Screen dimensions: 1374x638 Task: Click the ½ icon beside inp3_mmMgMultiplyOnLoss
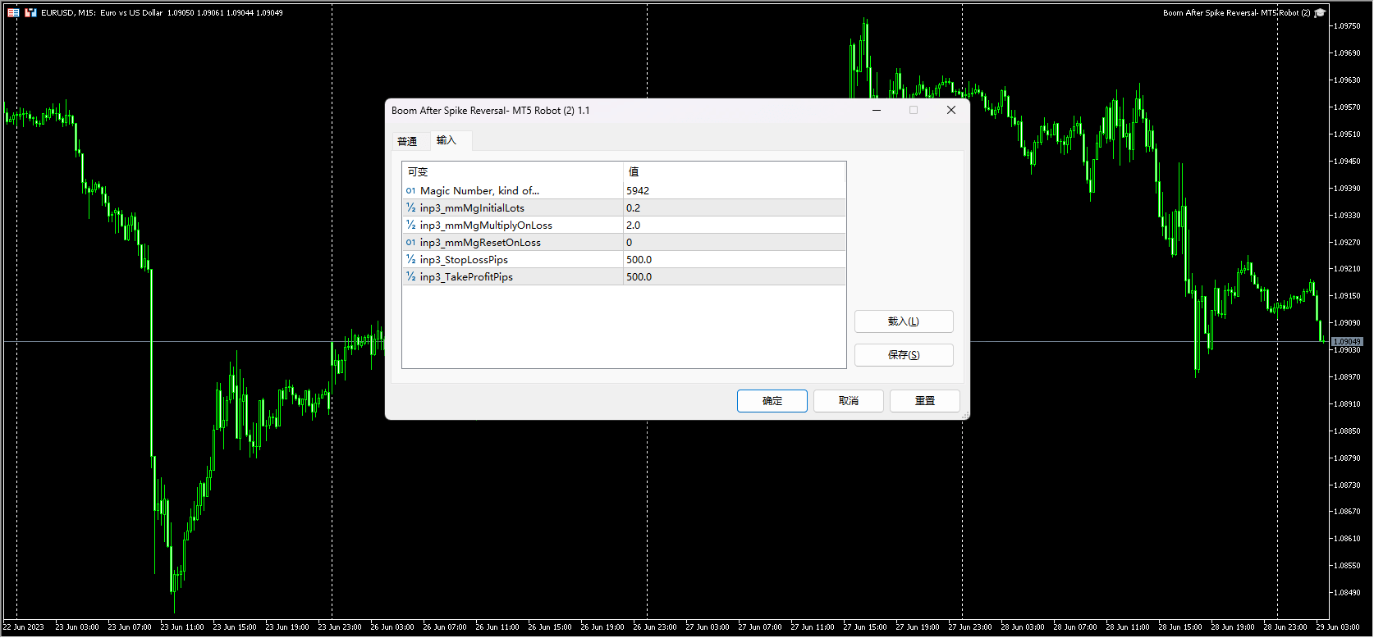(x=410, y=226)
